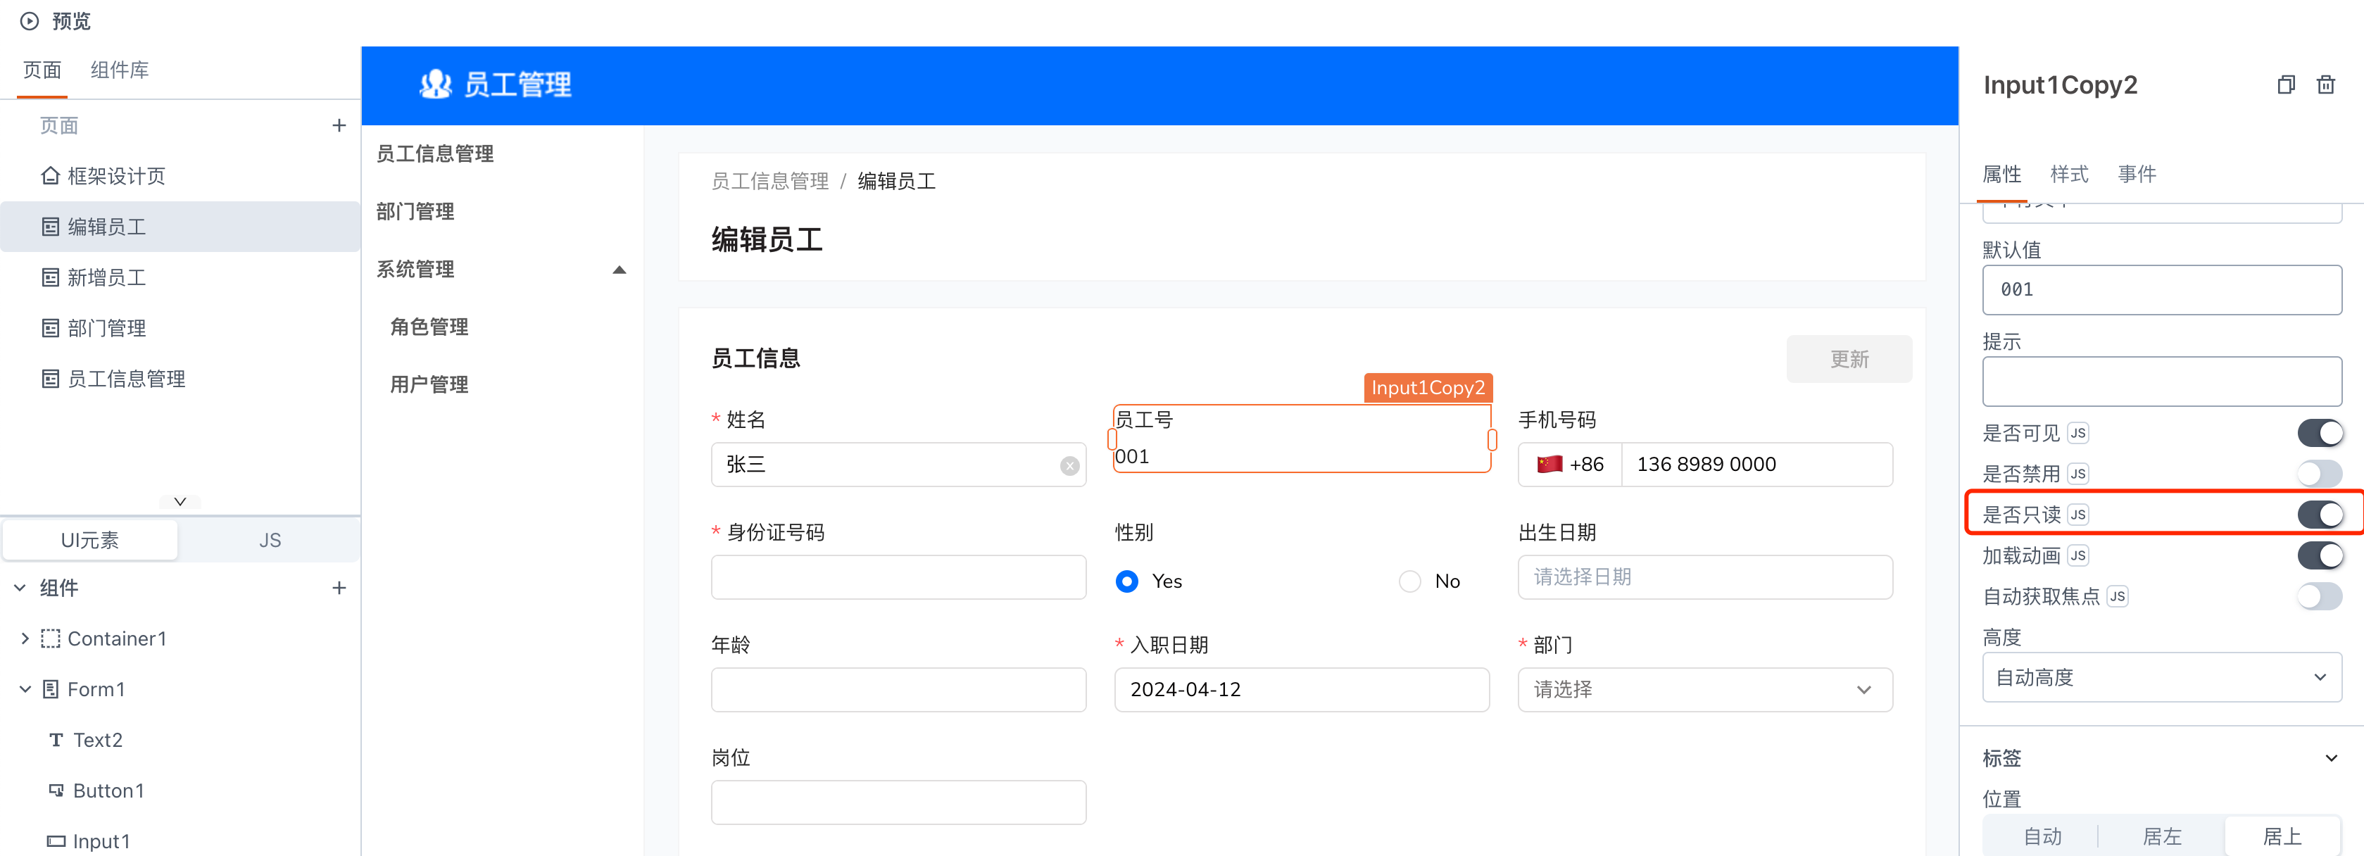Click the copy component icon
Viewport: 2364px width, 856px height.
point(2285,84)
